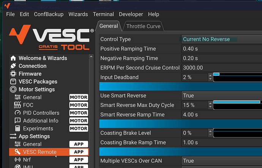
Task: Open the Wizards menu
Action: coord(78,14)
